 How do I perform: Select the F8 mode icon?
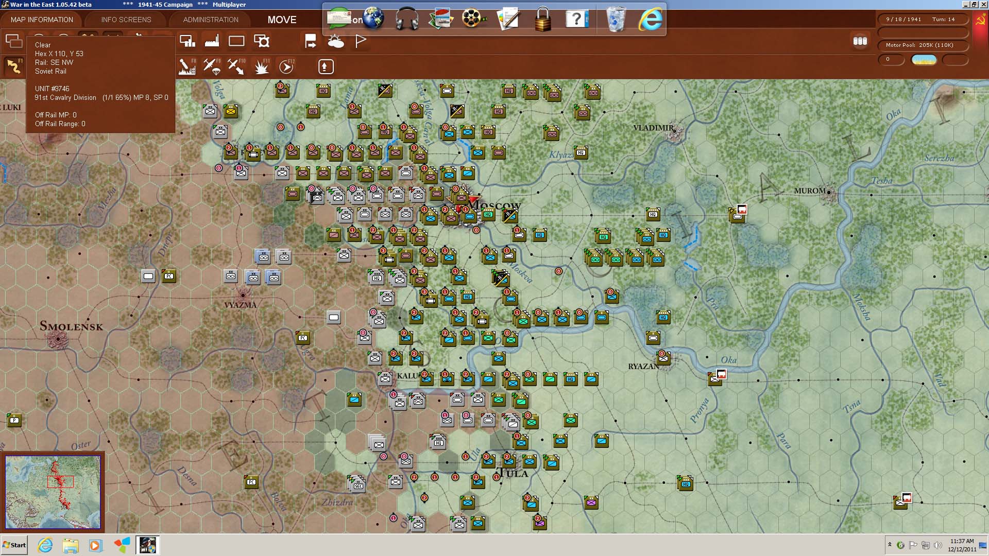tap(187, 66)
